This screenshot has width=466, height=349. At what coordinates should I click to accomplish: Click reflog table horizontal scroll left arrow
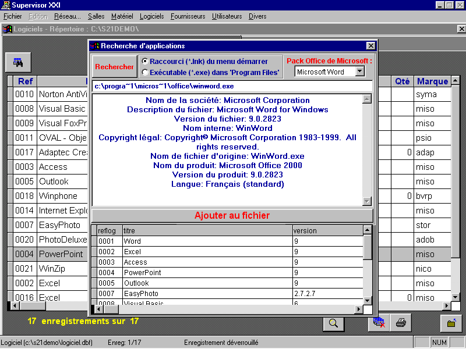(98, 309)
